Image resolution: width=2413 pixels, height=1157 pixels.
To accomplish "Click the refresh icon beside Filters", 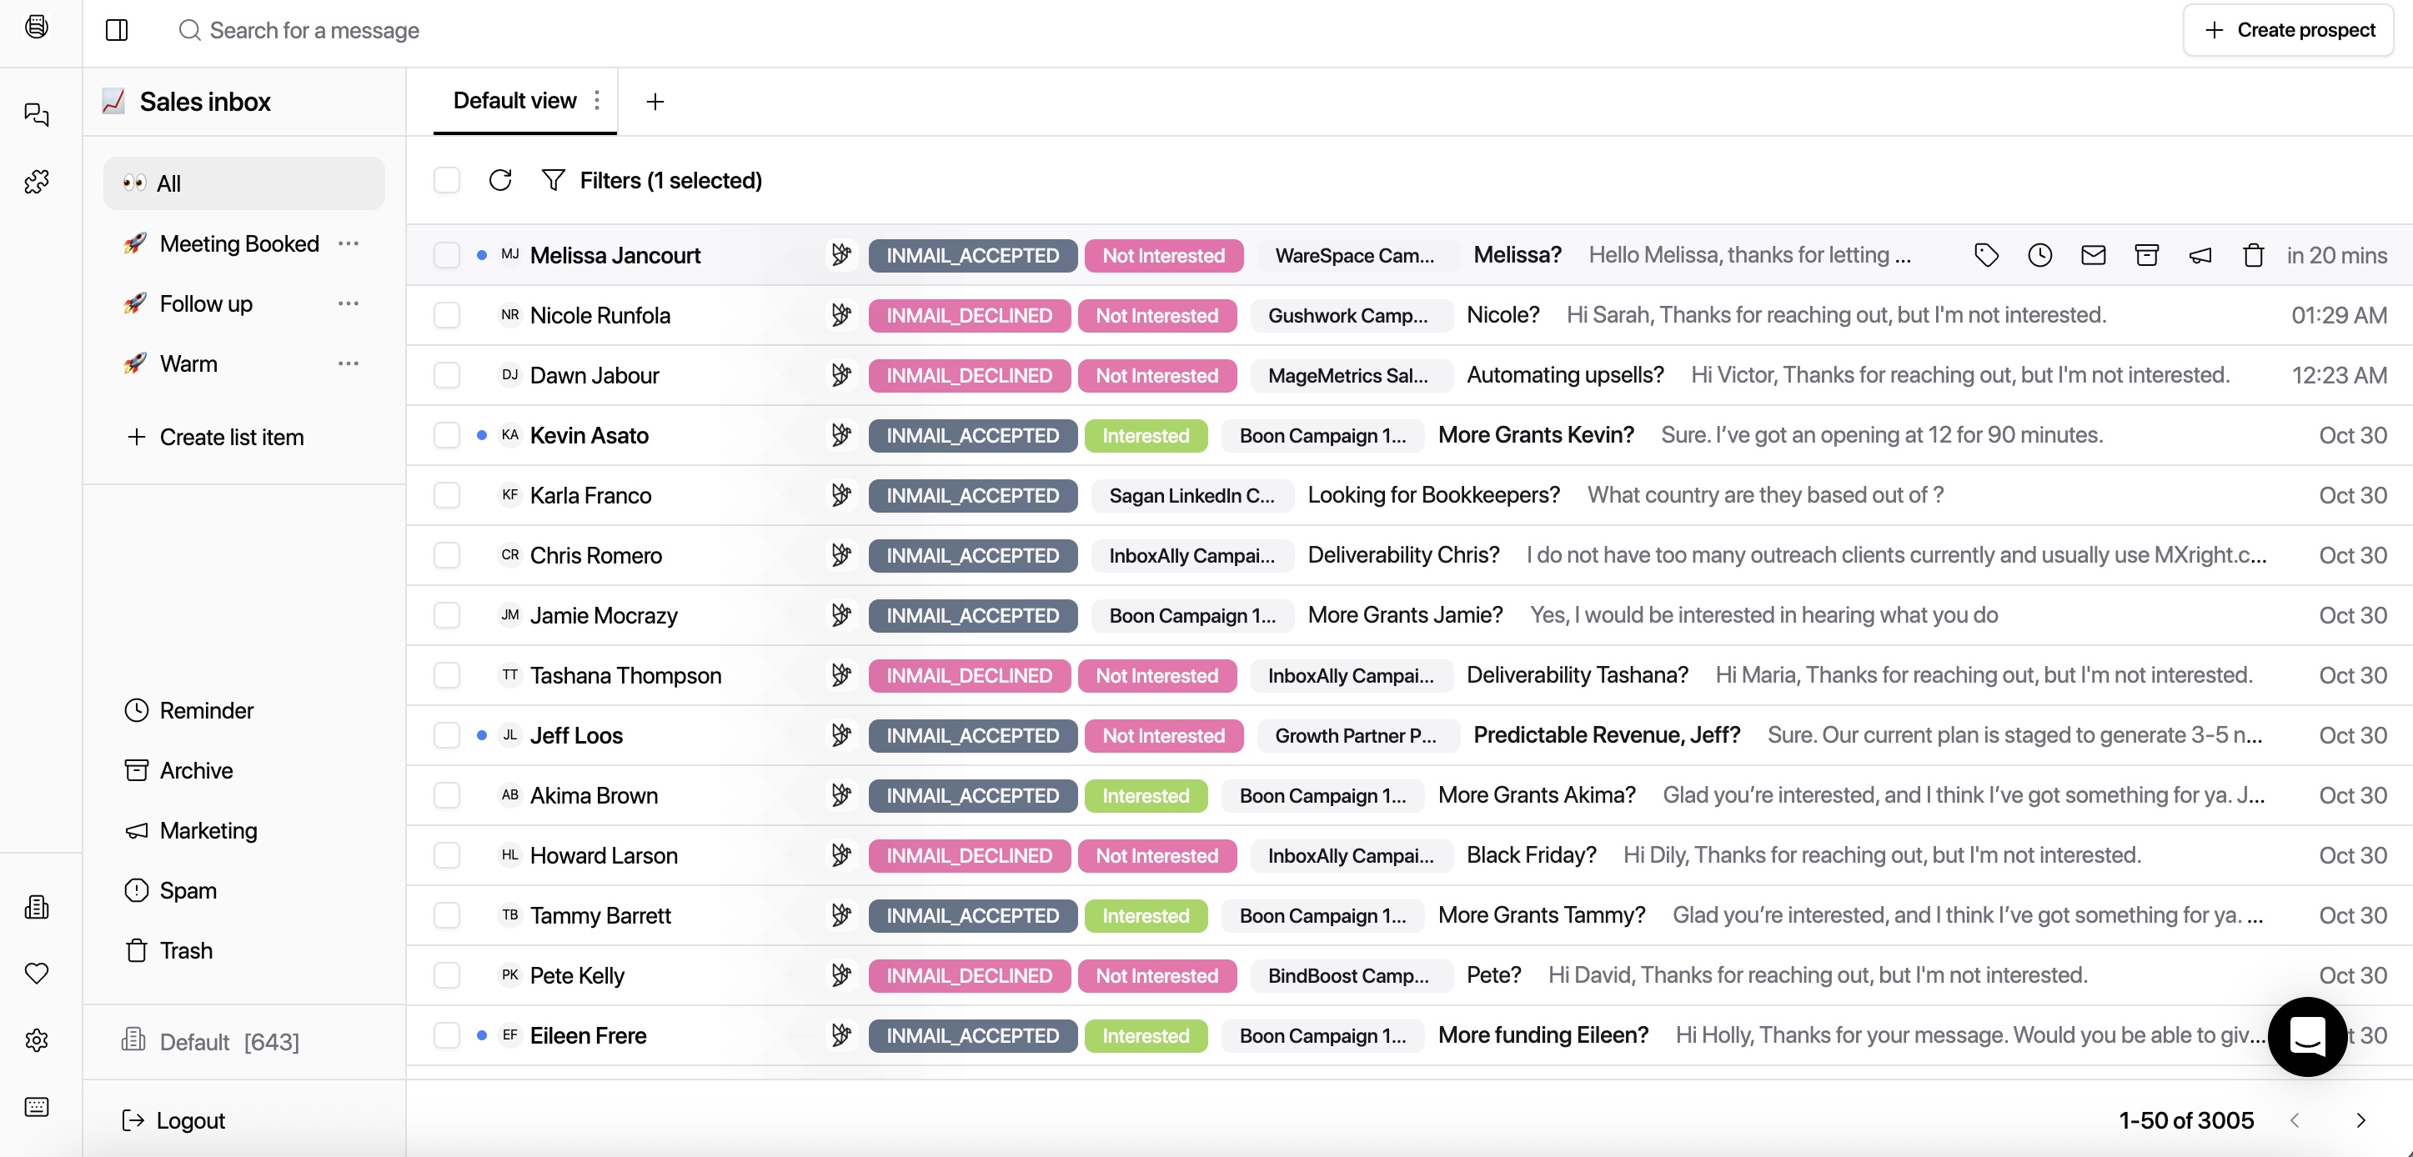I will 500,180.
